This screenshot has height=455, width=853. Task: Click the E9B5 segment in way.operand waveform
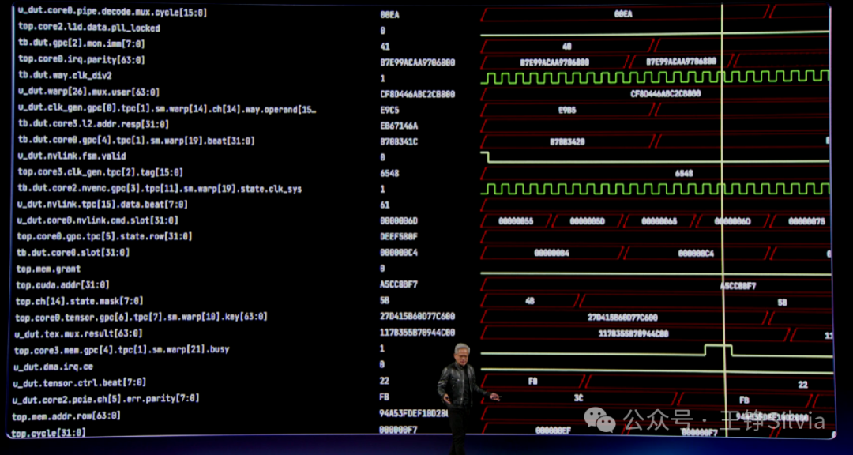pos(567,110)
